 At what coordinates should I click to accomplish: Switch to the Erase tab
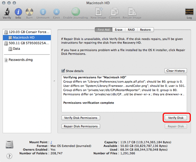[x=119, y=30]
